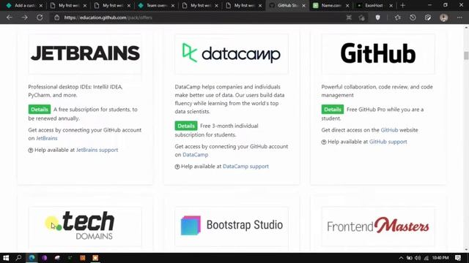Open a new browser tab
Viewport: 469px width, 263px height.
(402, 5)
